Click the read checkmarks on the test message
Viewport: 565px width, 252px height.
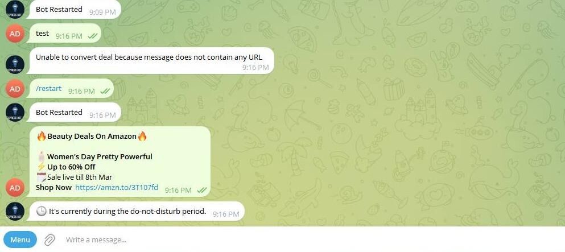pyautogui.click(x=92, y=36)
